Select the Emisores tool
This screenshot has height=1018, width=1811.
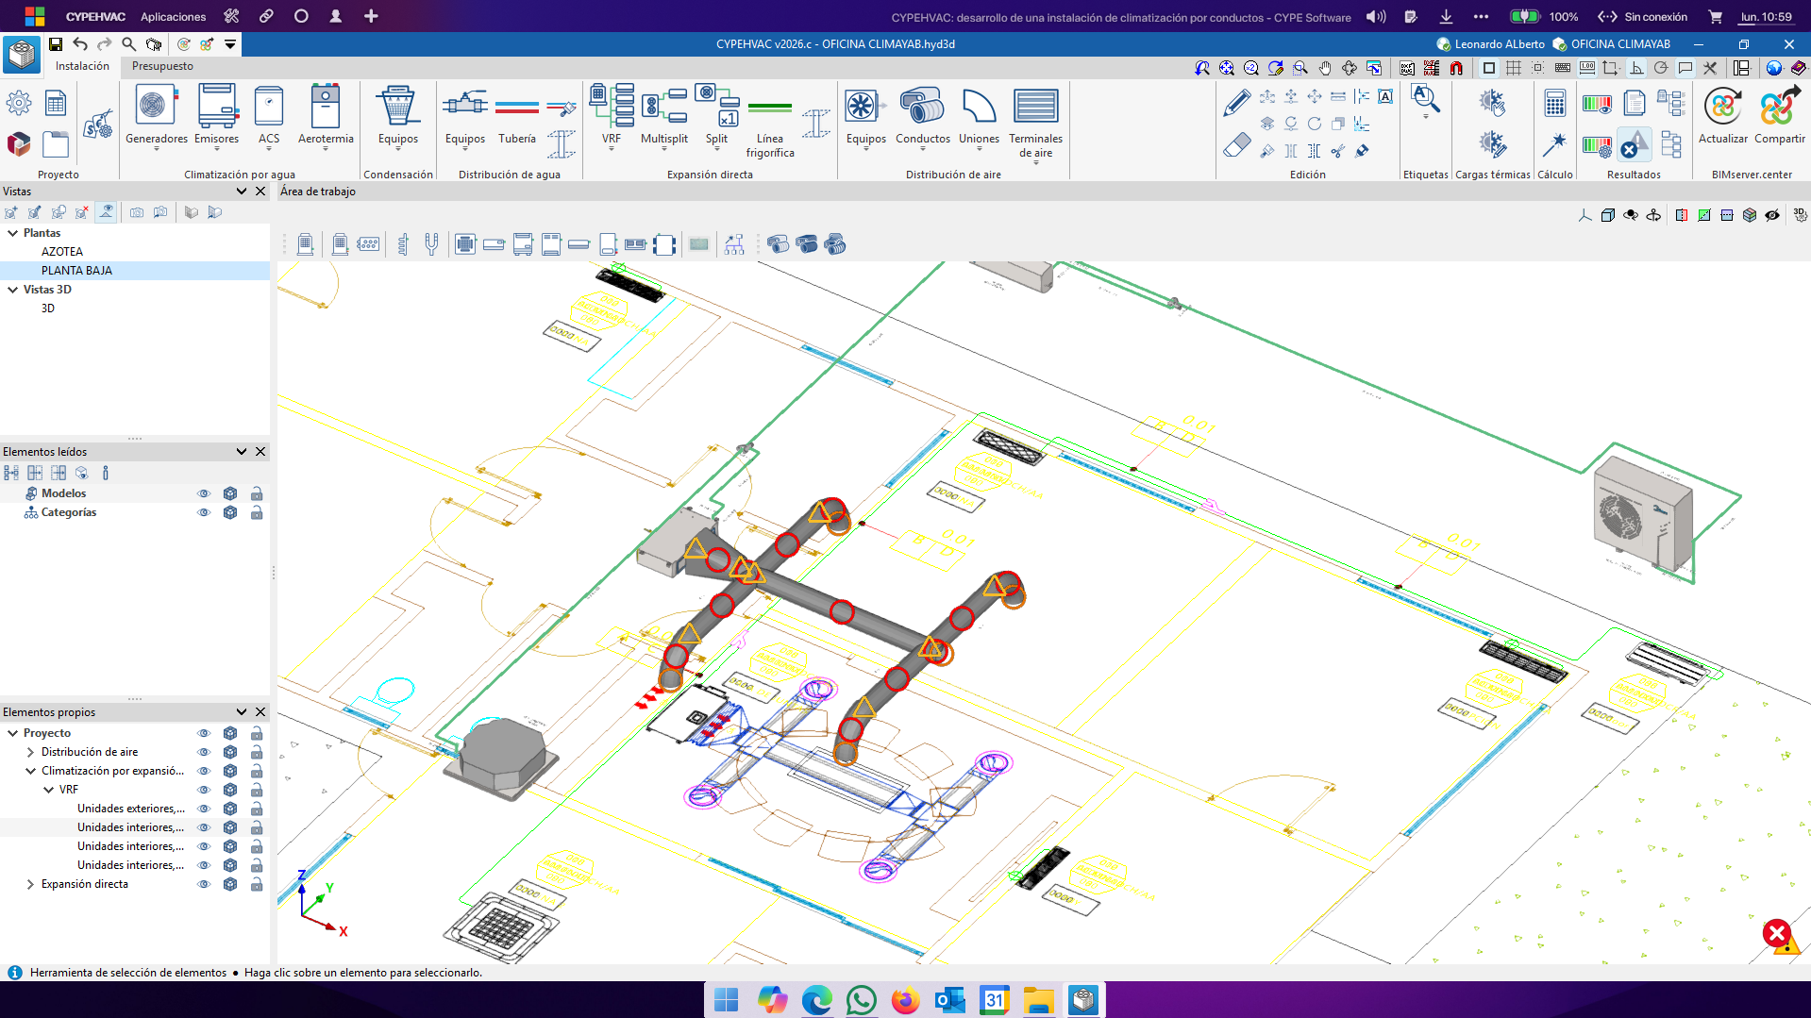pos(216,107)
